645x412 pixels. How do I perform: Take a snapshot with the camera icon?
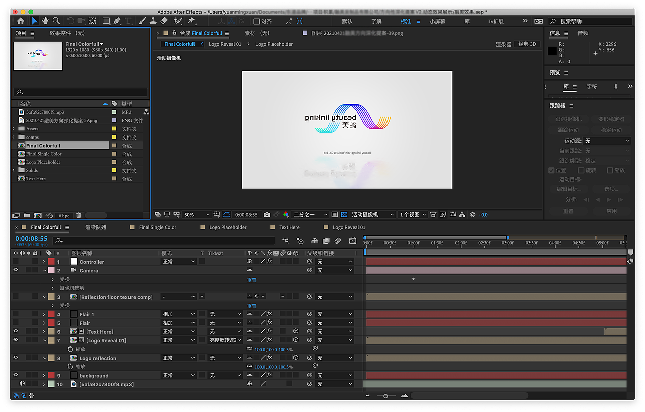click(x=267, y=214)
